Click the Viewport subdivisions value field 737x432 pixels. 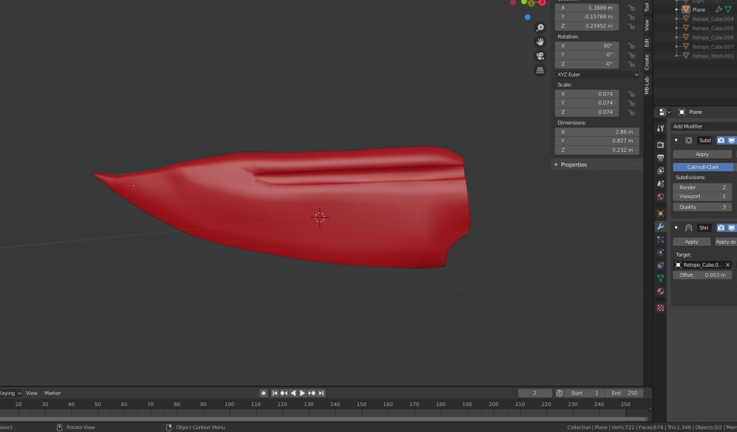[702, 196]
